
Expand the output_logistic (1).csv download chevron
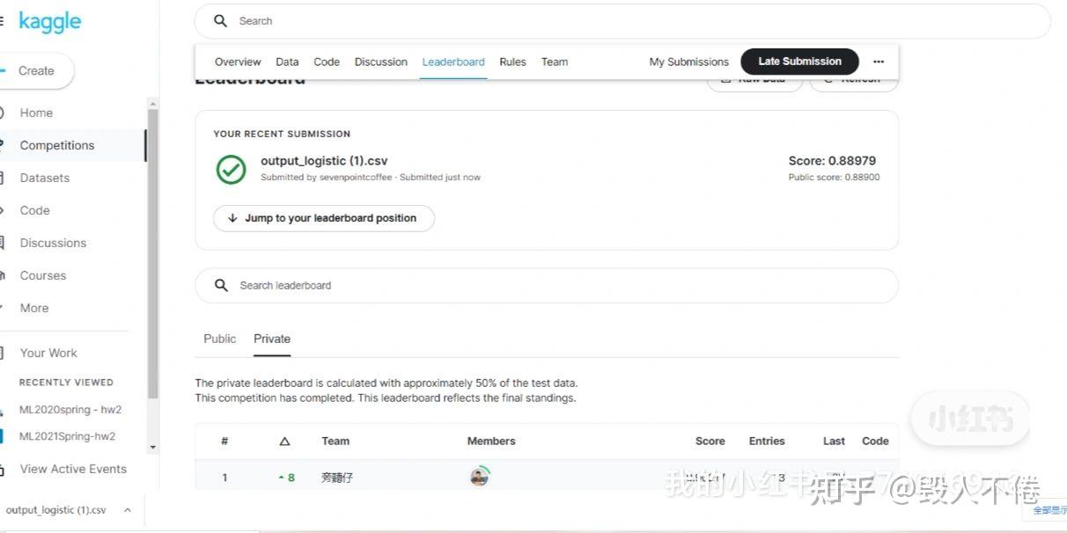[128, 510]
